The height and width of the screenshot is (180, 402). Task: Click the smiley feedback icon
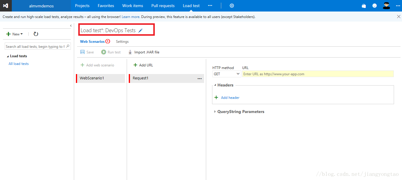(x=375, y=6)
